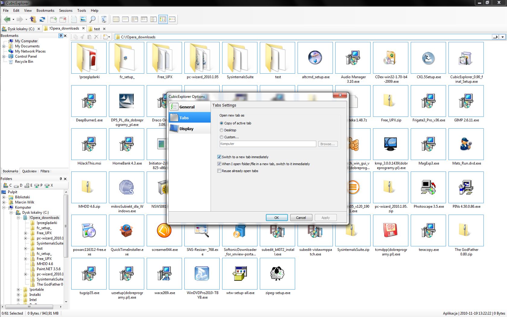Open the forward history dropdown arrow
Image resolution: width=507 pixels, height=317 pixels.
(x=26, y=20)
